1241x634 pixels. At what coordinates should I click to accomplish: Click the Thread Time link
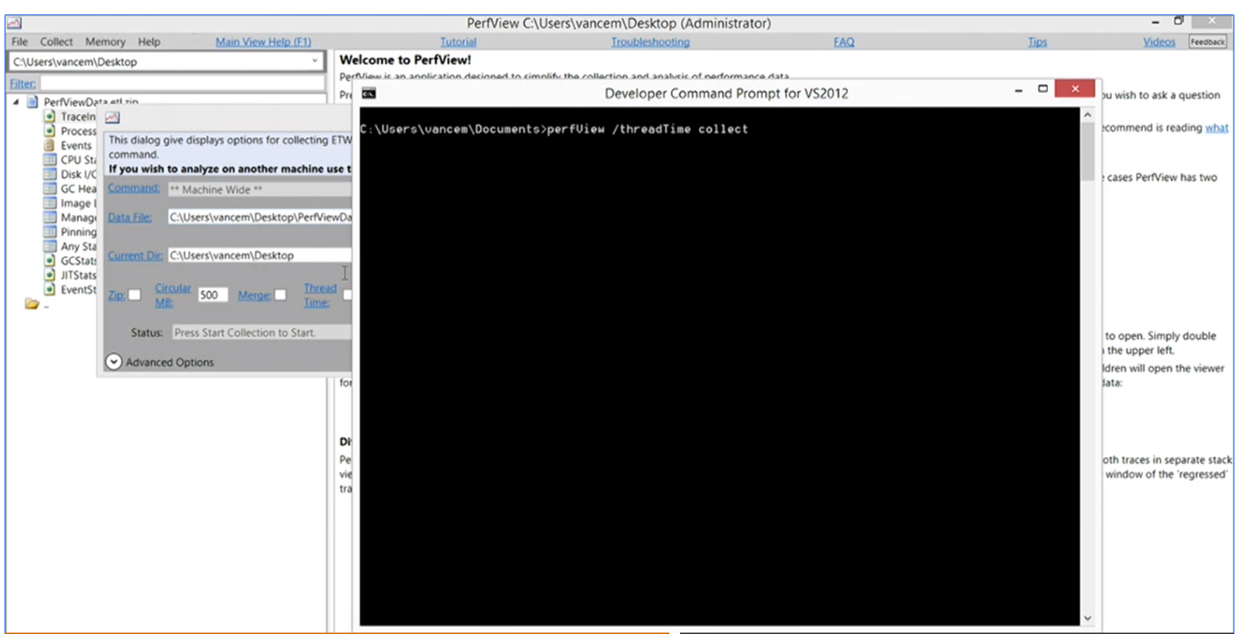coord(319,295)
